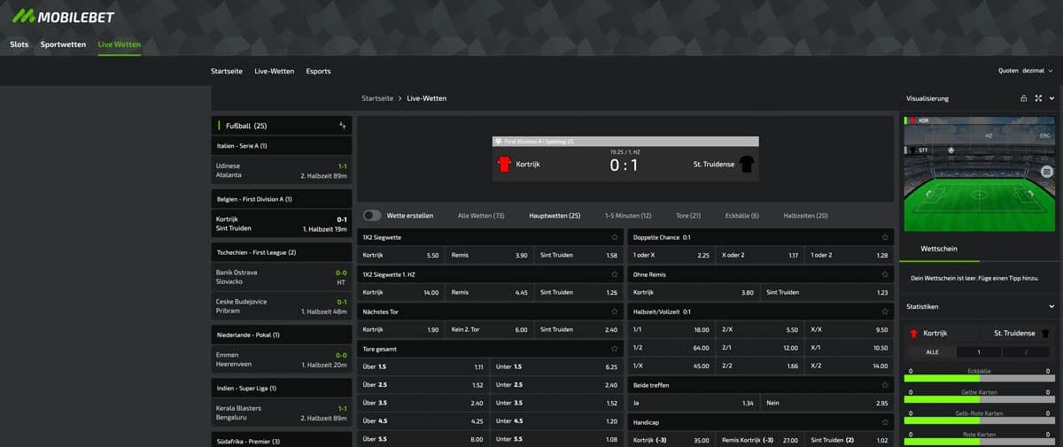Star the Halbzeit/Vollzeit market

(x=884, y=312)
